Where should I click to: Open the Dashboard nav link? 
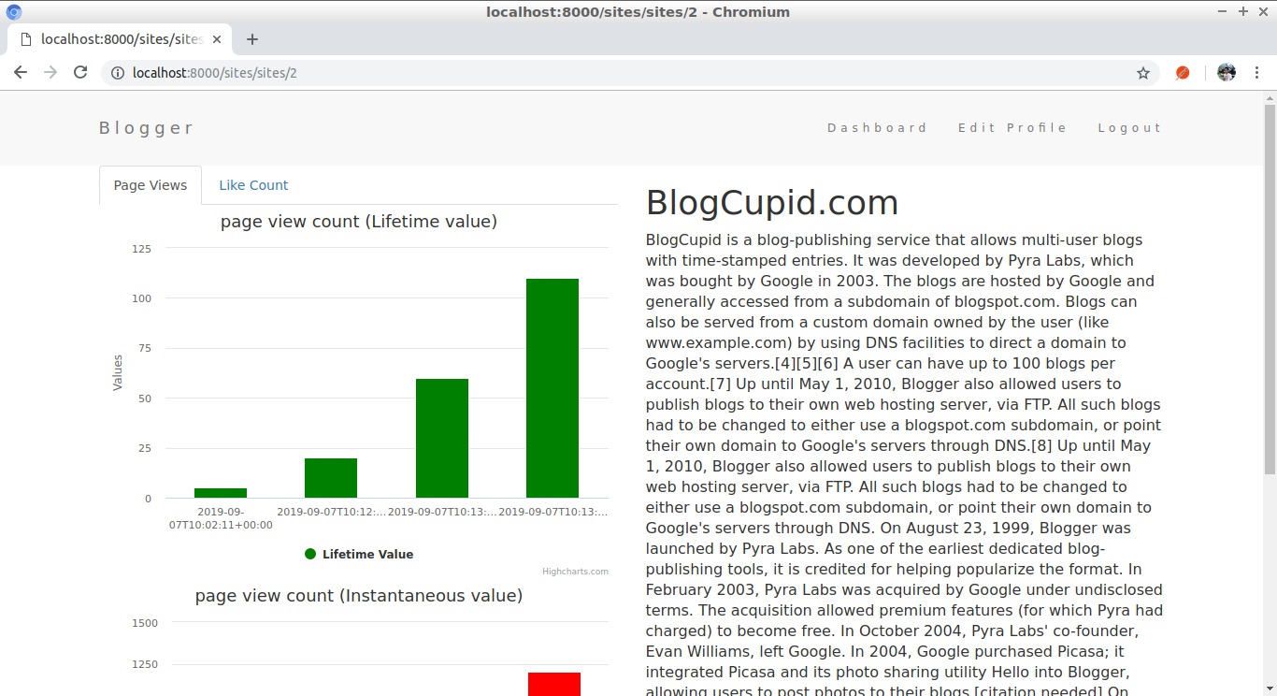click(877, 128)
